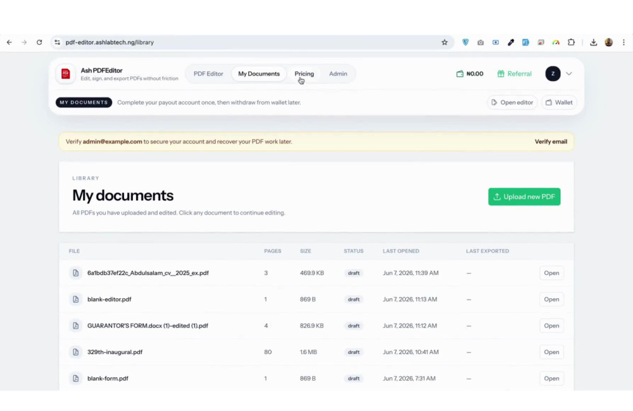Open the Referral gift link
This screenshot has height=411, width=633.
514,74
